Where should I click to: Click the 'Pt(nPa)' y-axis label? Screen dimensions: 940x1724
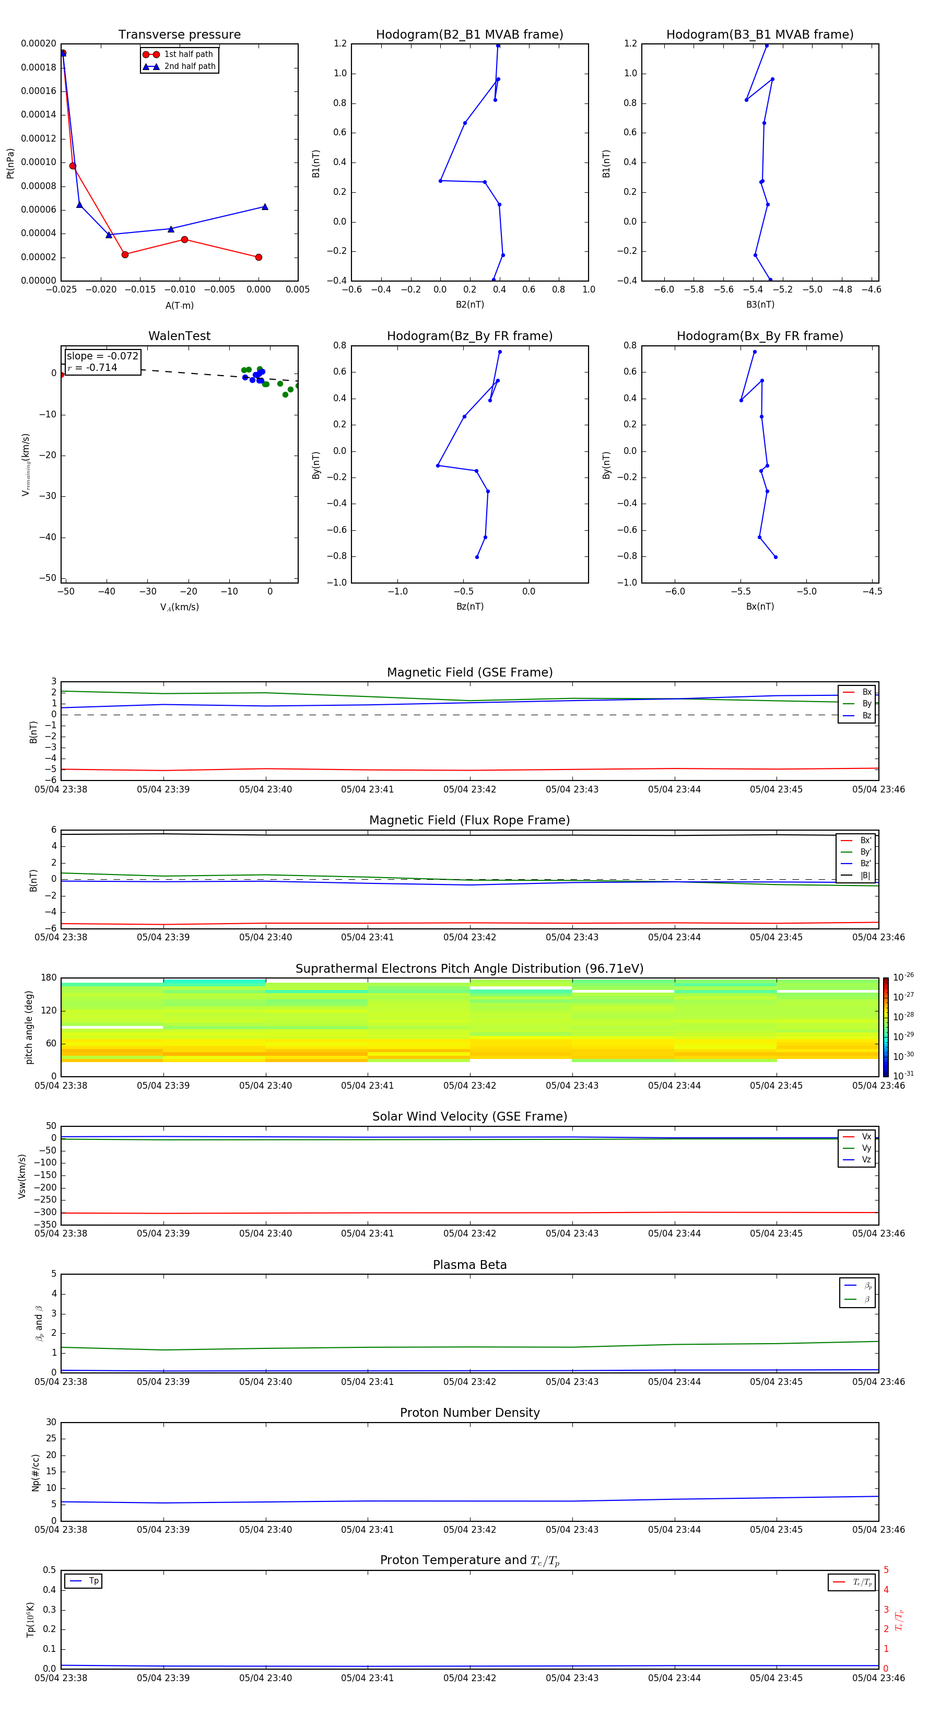(x=10, y=164)
